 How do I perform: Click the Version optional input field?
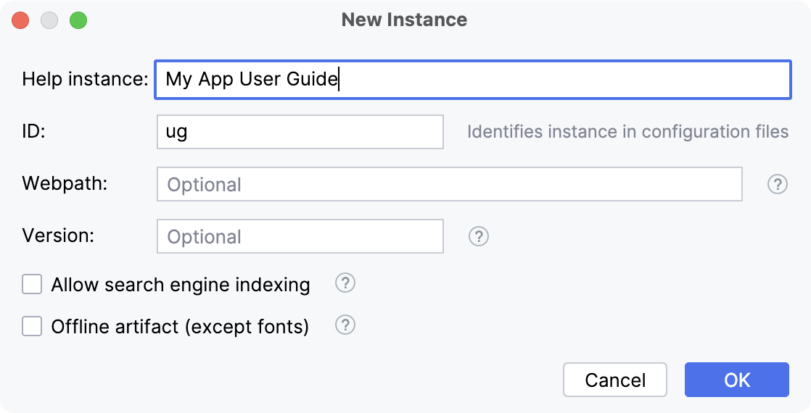300,236
